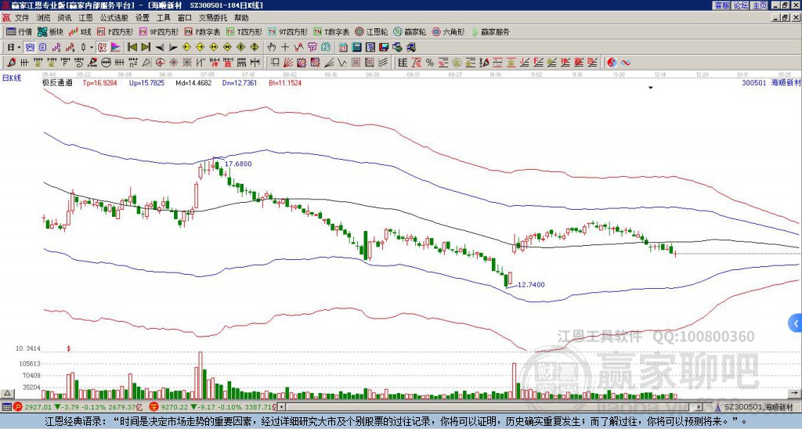Click the red target circle tool

pos(160,63)
